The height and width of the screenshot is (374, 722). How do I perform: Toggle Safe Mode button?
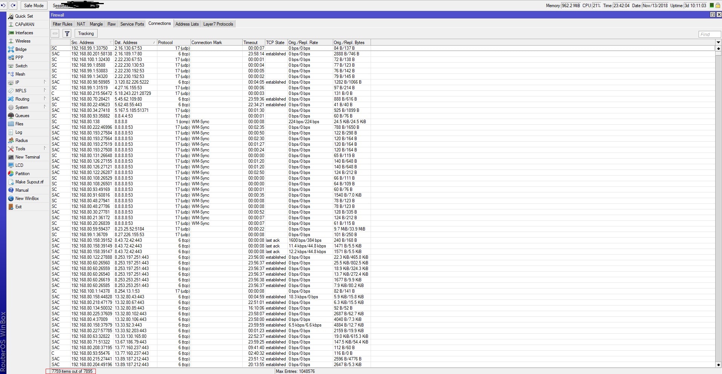34,5
